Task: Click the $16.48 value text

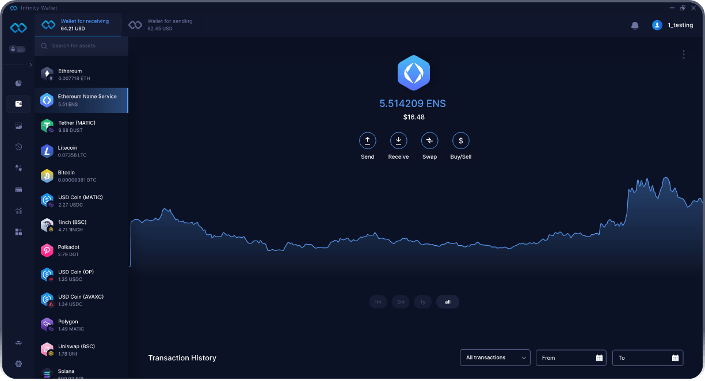Action: pyautogui.click(x=414, y=117)
